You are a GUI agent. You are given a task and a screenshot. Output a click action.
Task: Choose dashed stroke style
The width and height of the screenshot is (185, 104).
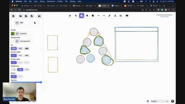tap(20, 62)
